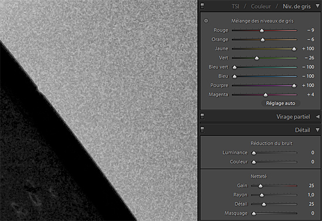This screenshot has width=322, height=221.
Task: Collapse the Détail panel triangle
Action: point(317,130)
